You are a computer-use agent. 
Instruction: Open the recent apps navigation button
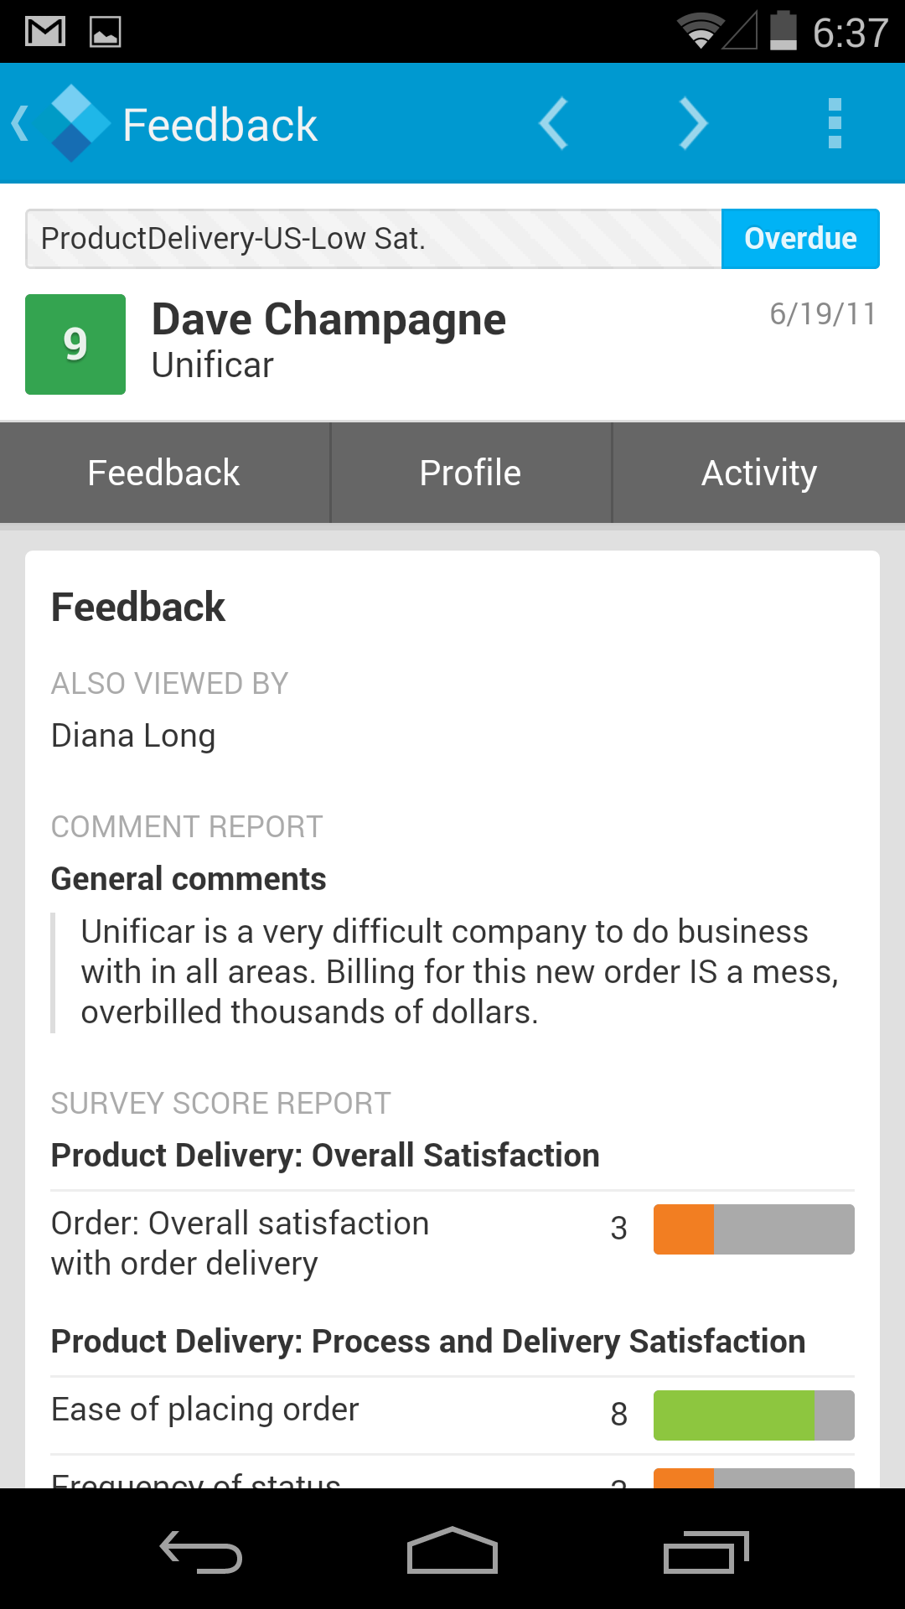(x=706, y=1552)
